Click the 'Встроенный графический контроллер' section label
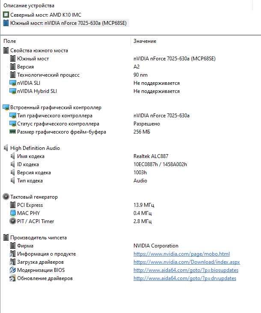 [x=56, y=107]
